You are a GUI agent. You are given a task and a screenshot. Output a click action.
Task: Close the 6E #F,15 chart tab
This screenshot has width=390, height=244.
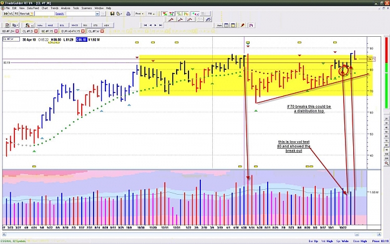click(x=56, y=31)
